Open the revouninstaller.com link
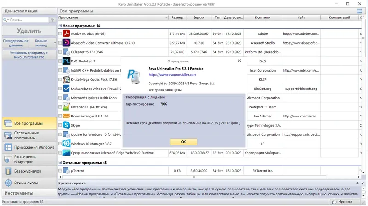Screen dimensions: 368x206 172,75
